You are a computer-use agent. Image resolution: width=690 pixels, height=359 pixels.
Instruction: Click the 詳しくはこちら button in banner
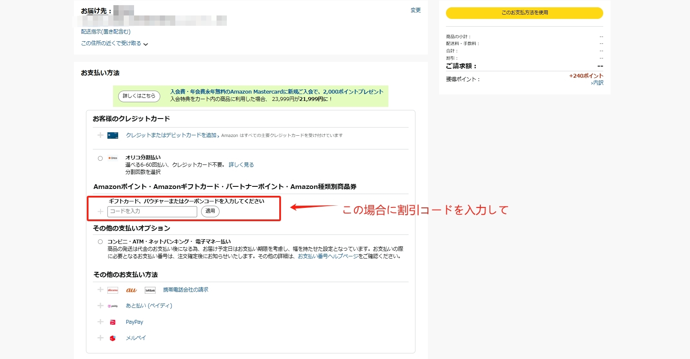[139, 96]
